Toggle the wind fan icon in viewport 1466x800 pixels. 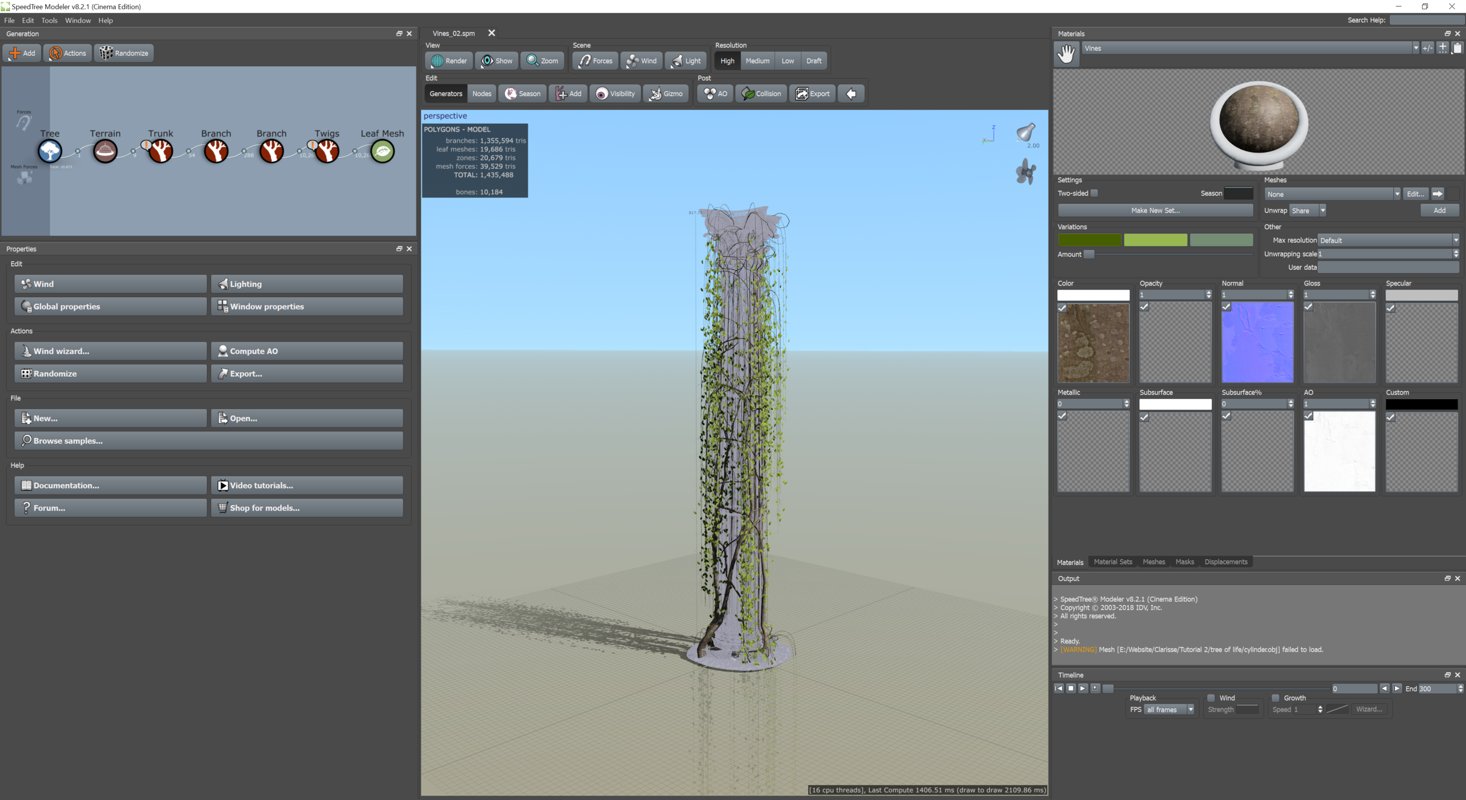(x=1026, y=172)
